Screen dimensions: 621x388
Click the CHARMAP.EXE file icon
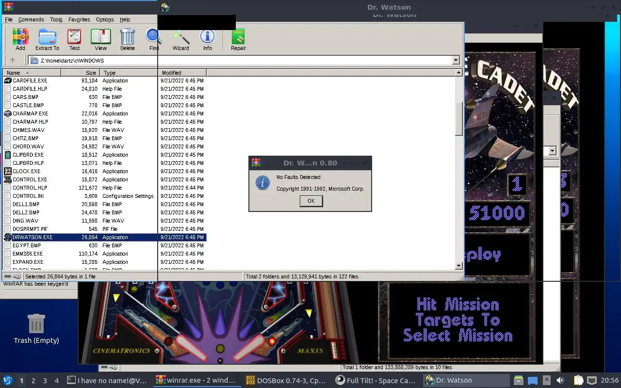[8, 113]
